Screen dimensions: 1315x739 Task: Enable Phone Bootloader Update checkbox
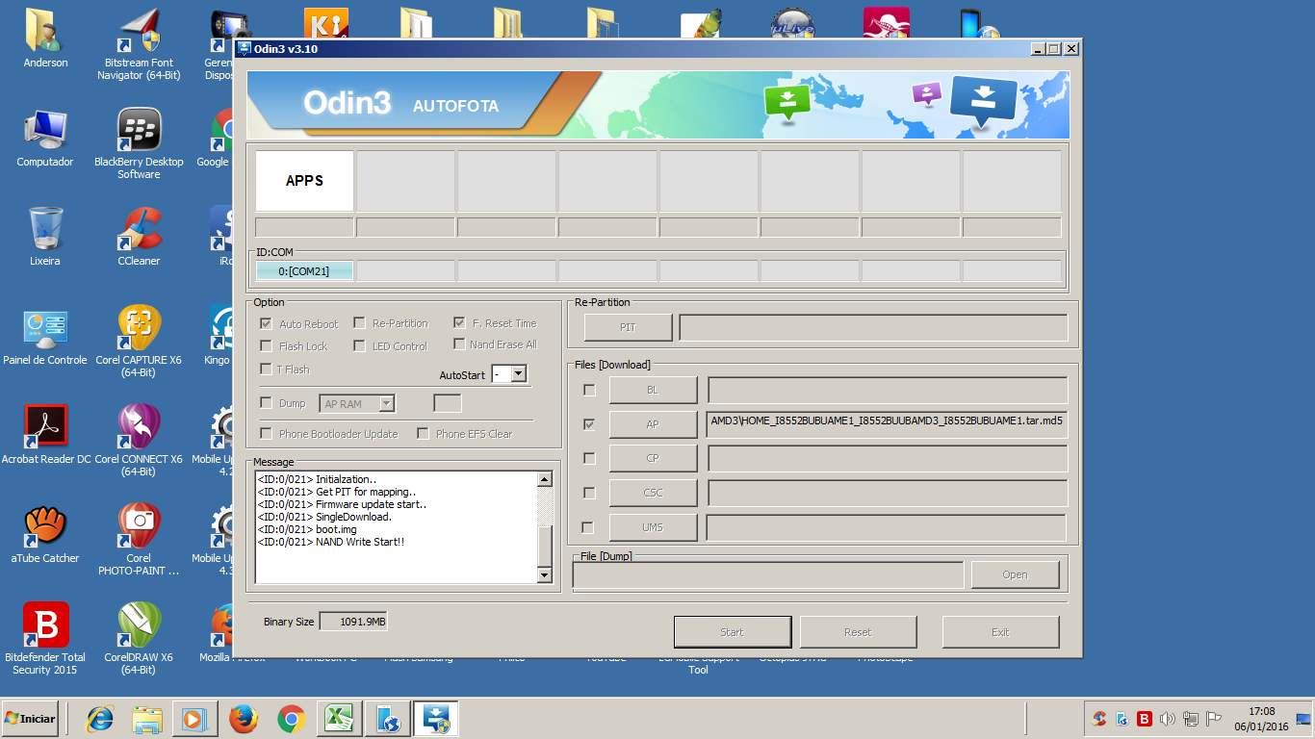pyautogui.click(x=267, y=434)
